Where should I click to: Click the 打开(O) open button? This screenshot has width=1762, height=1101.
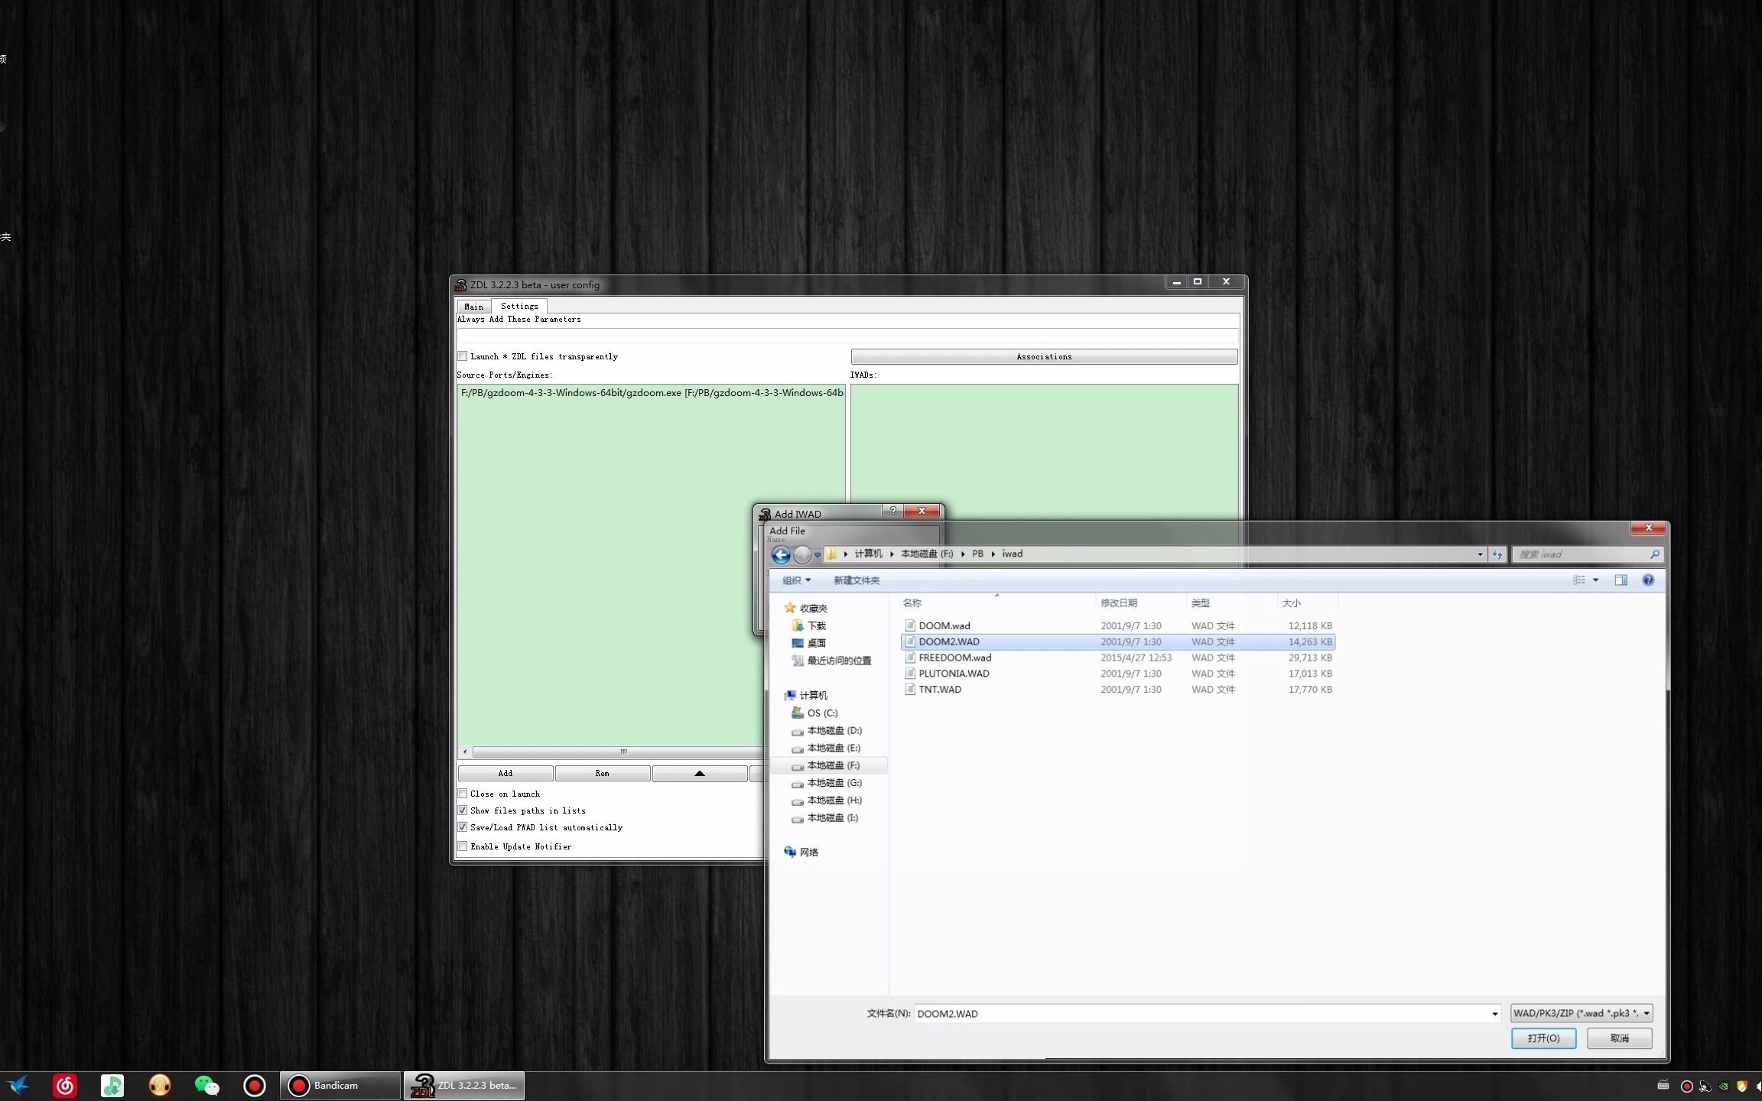tap(1543, 1038)
